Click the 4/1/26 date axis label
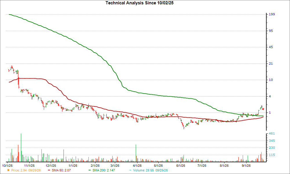This screenshot has height=174, width=290. click(137, 166)
